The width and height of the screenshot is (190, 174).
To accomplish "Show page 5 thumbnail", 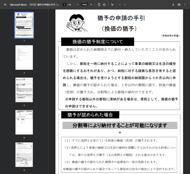I will (24, 155).
